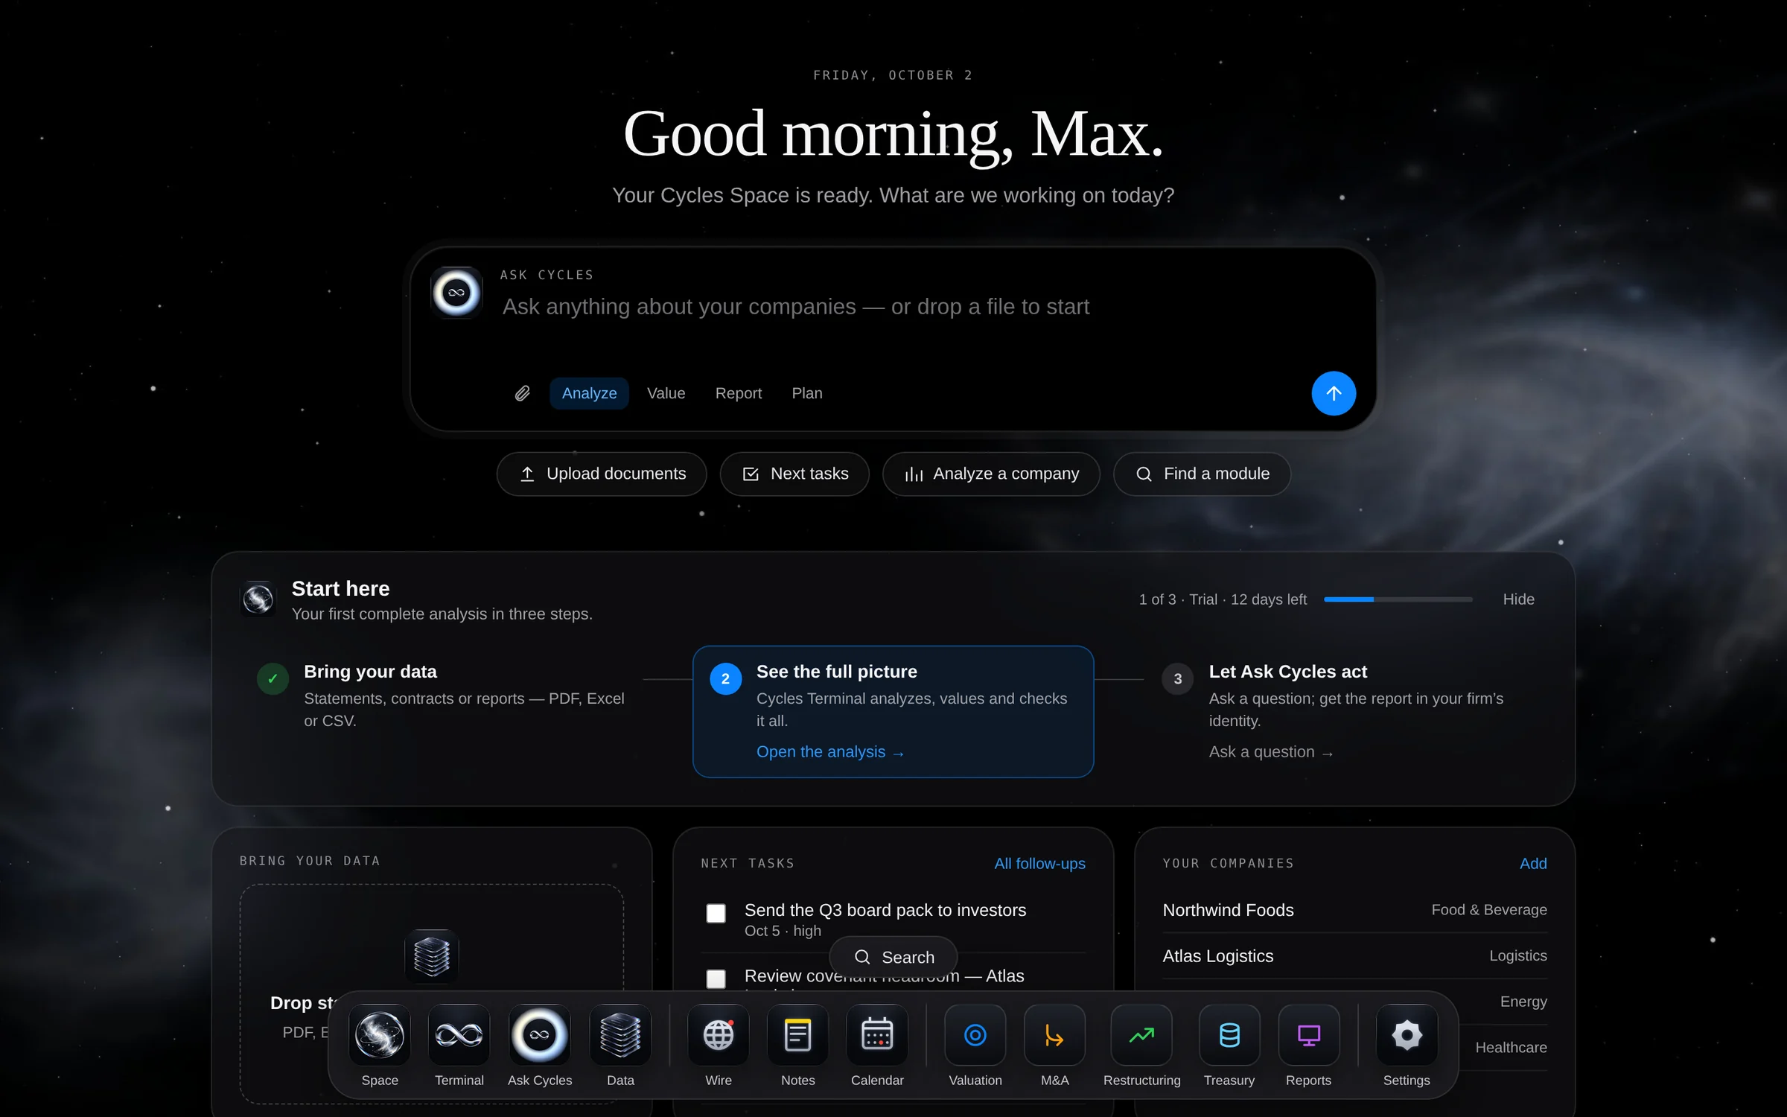
Task: Click the trial progress bar
Action: click(x=1398, y=599)
